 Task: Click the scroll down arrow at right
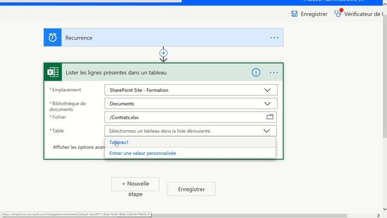385,210
